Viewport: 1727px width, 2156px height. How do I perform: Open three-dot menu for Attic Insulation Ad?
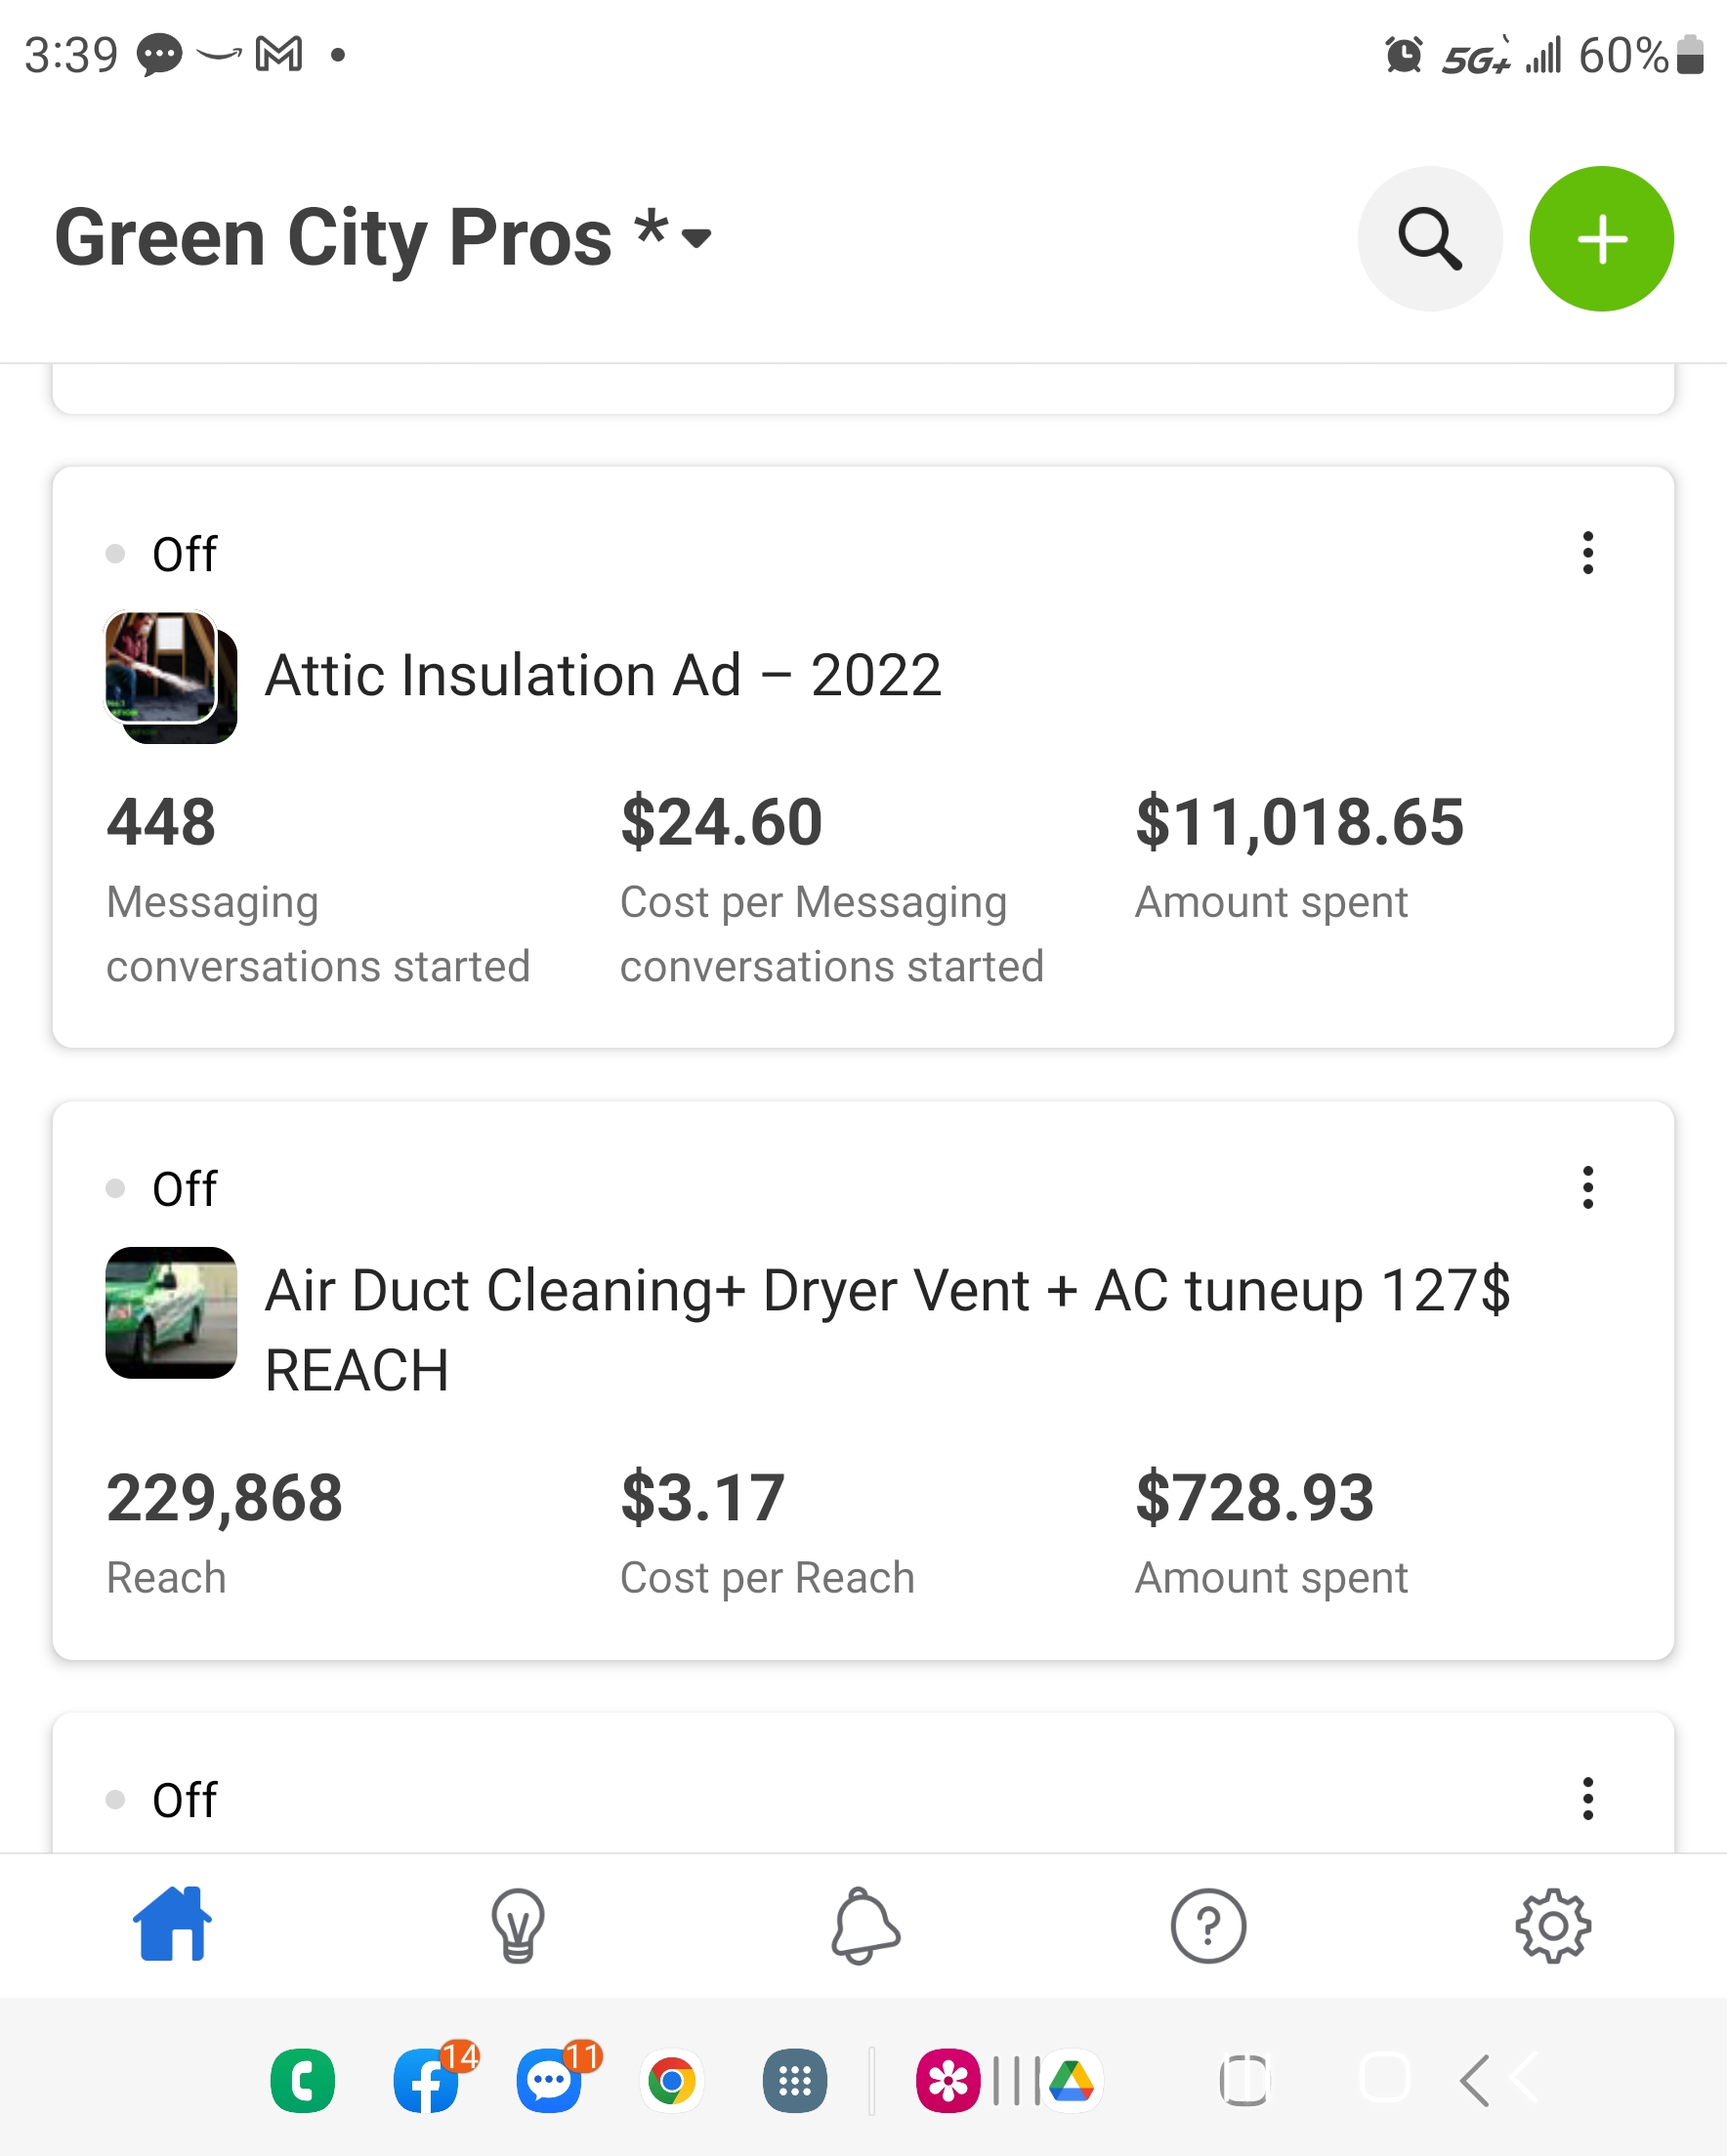(x=1587, y=553)
